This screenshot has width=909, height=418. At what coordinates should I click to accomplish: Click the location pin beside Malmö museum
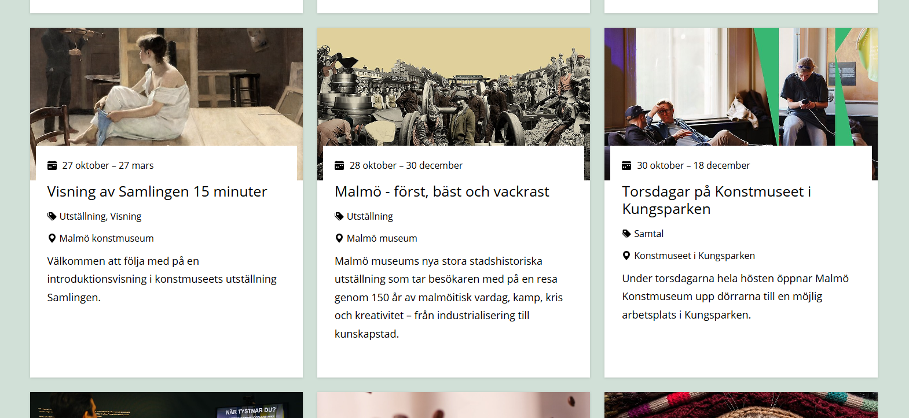coord(338,238)
